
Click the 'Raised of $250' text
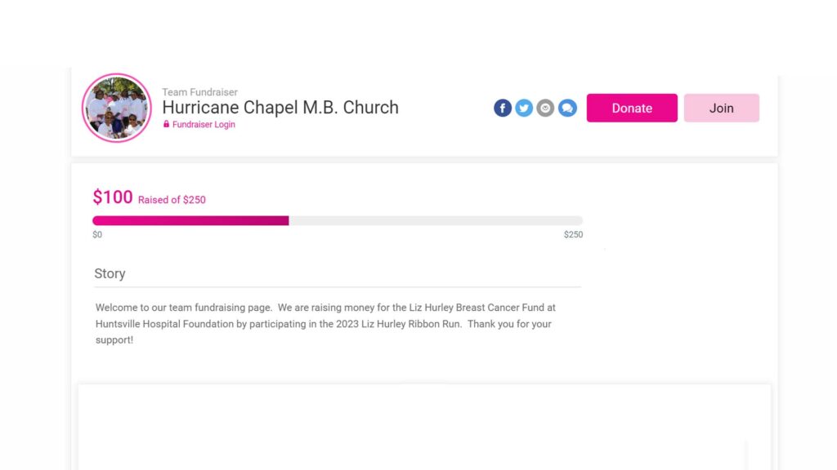click(172, 200)
